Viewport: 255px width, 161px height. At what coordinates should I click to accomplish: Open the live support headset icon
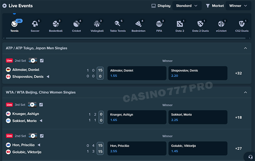tap(251, 157)
